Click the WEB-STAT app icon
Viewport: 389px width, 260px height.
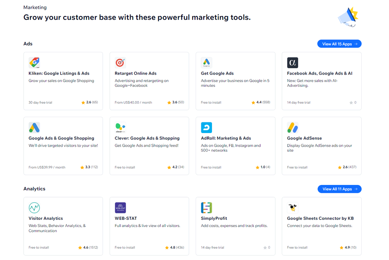pyautogui.click(x=120, y=208)
